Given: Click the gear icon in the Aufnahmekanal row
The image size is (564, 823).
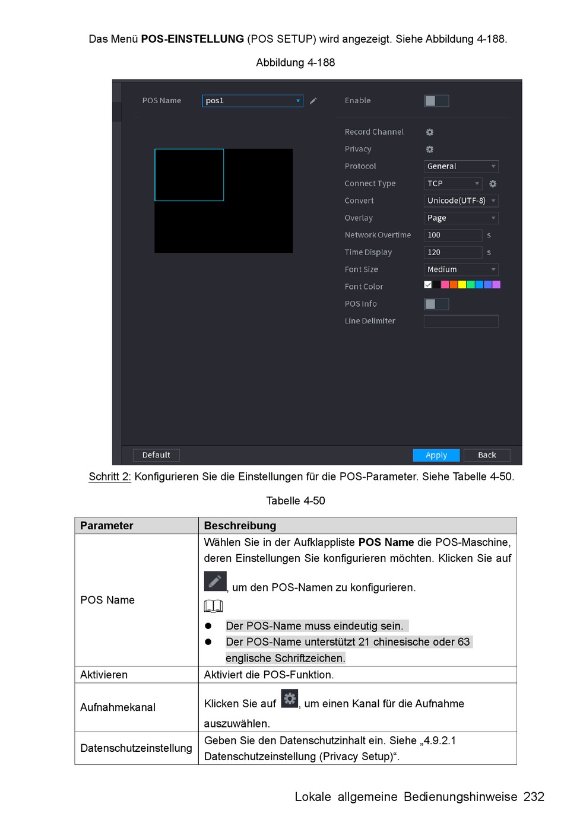Looking at the screenshot, I should (290, 698).
